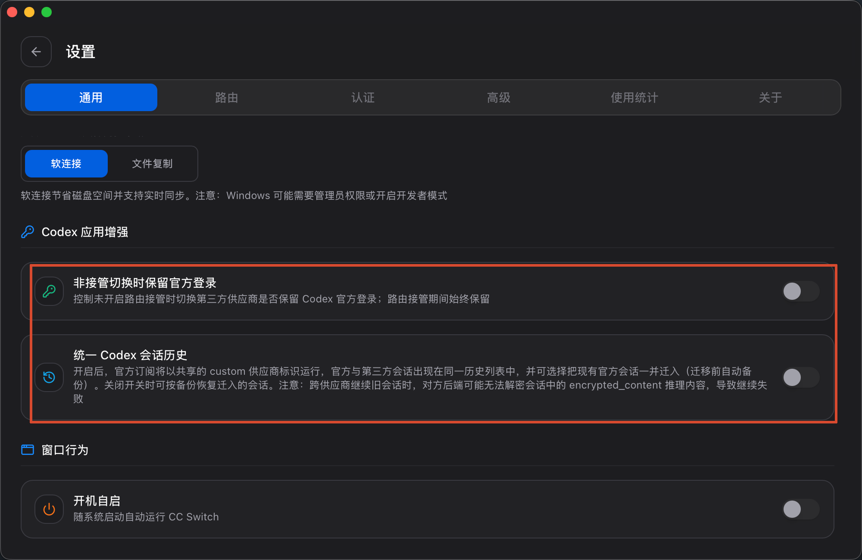Choose the 文件复制 option
The height and width of the screenshot is (560, 862).
[x=152, y=164]
